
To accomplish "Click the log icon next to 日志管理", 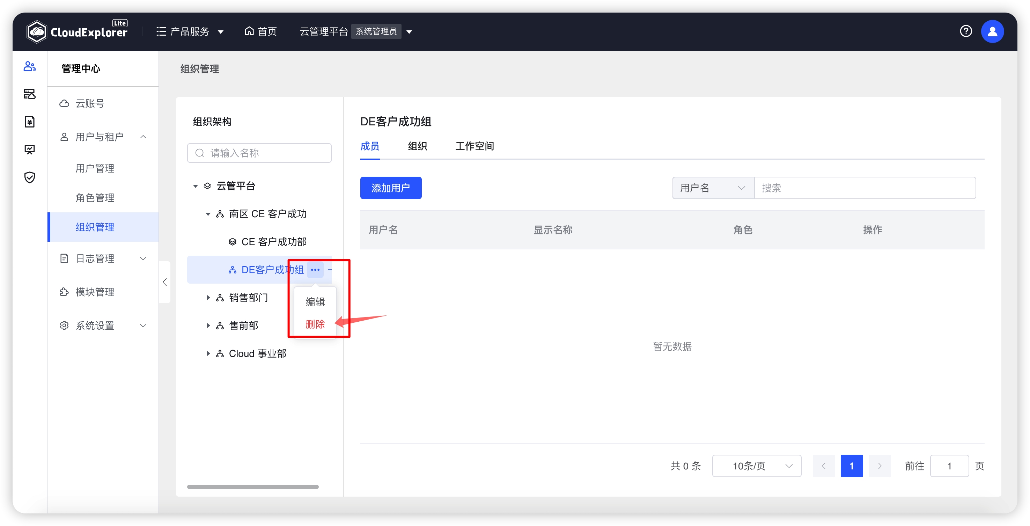I will (x=64, y=258).
